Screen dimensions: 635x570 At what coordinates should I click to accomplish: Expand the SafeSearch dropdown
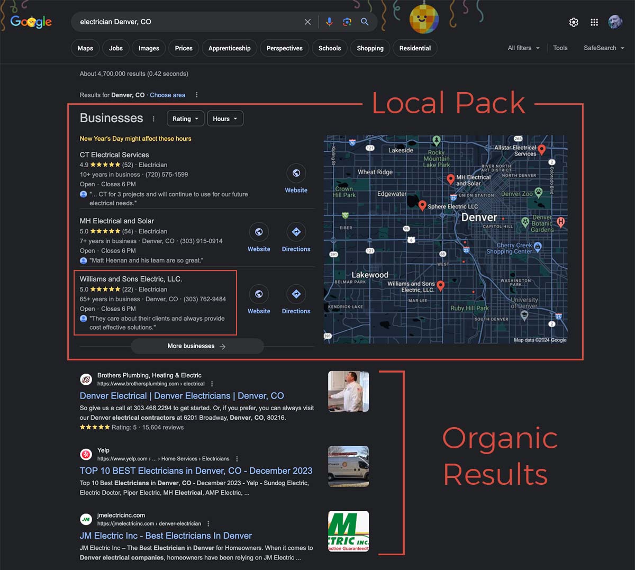point(603,48)
